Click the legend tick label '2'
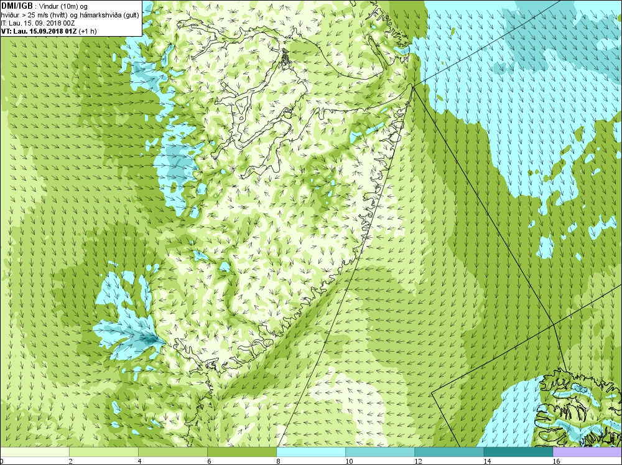Image resolution: width=622 pixels, height=465 pixels. pyautogui.click(x=71, y=461)
